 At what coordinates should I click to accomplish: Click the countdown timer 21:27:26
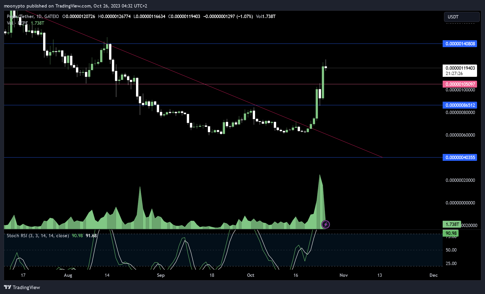click(454, 73)
